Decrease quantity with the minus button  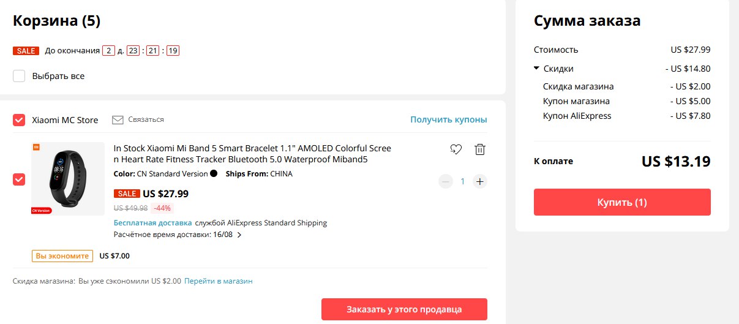pyautogui.click(x=446, y=181)
